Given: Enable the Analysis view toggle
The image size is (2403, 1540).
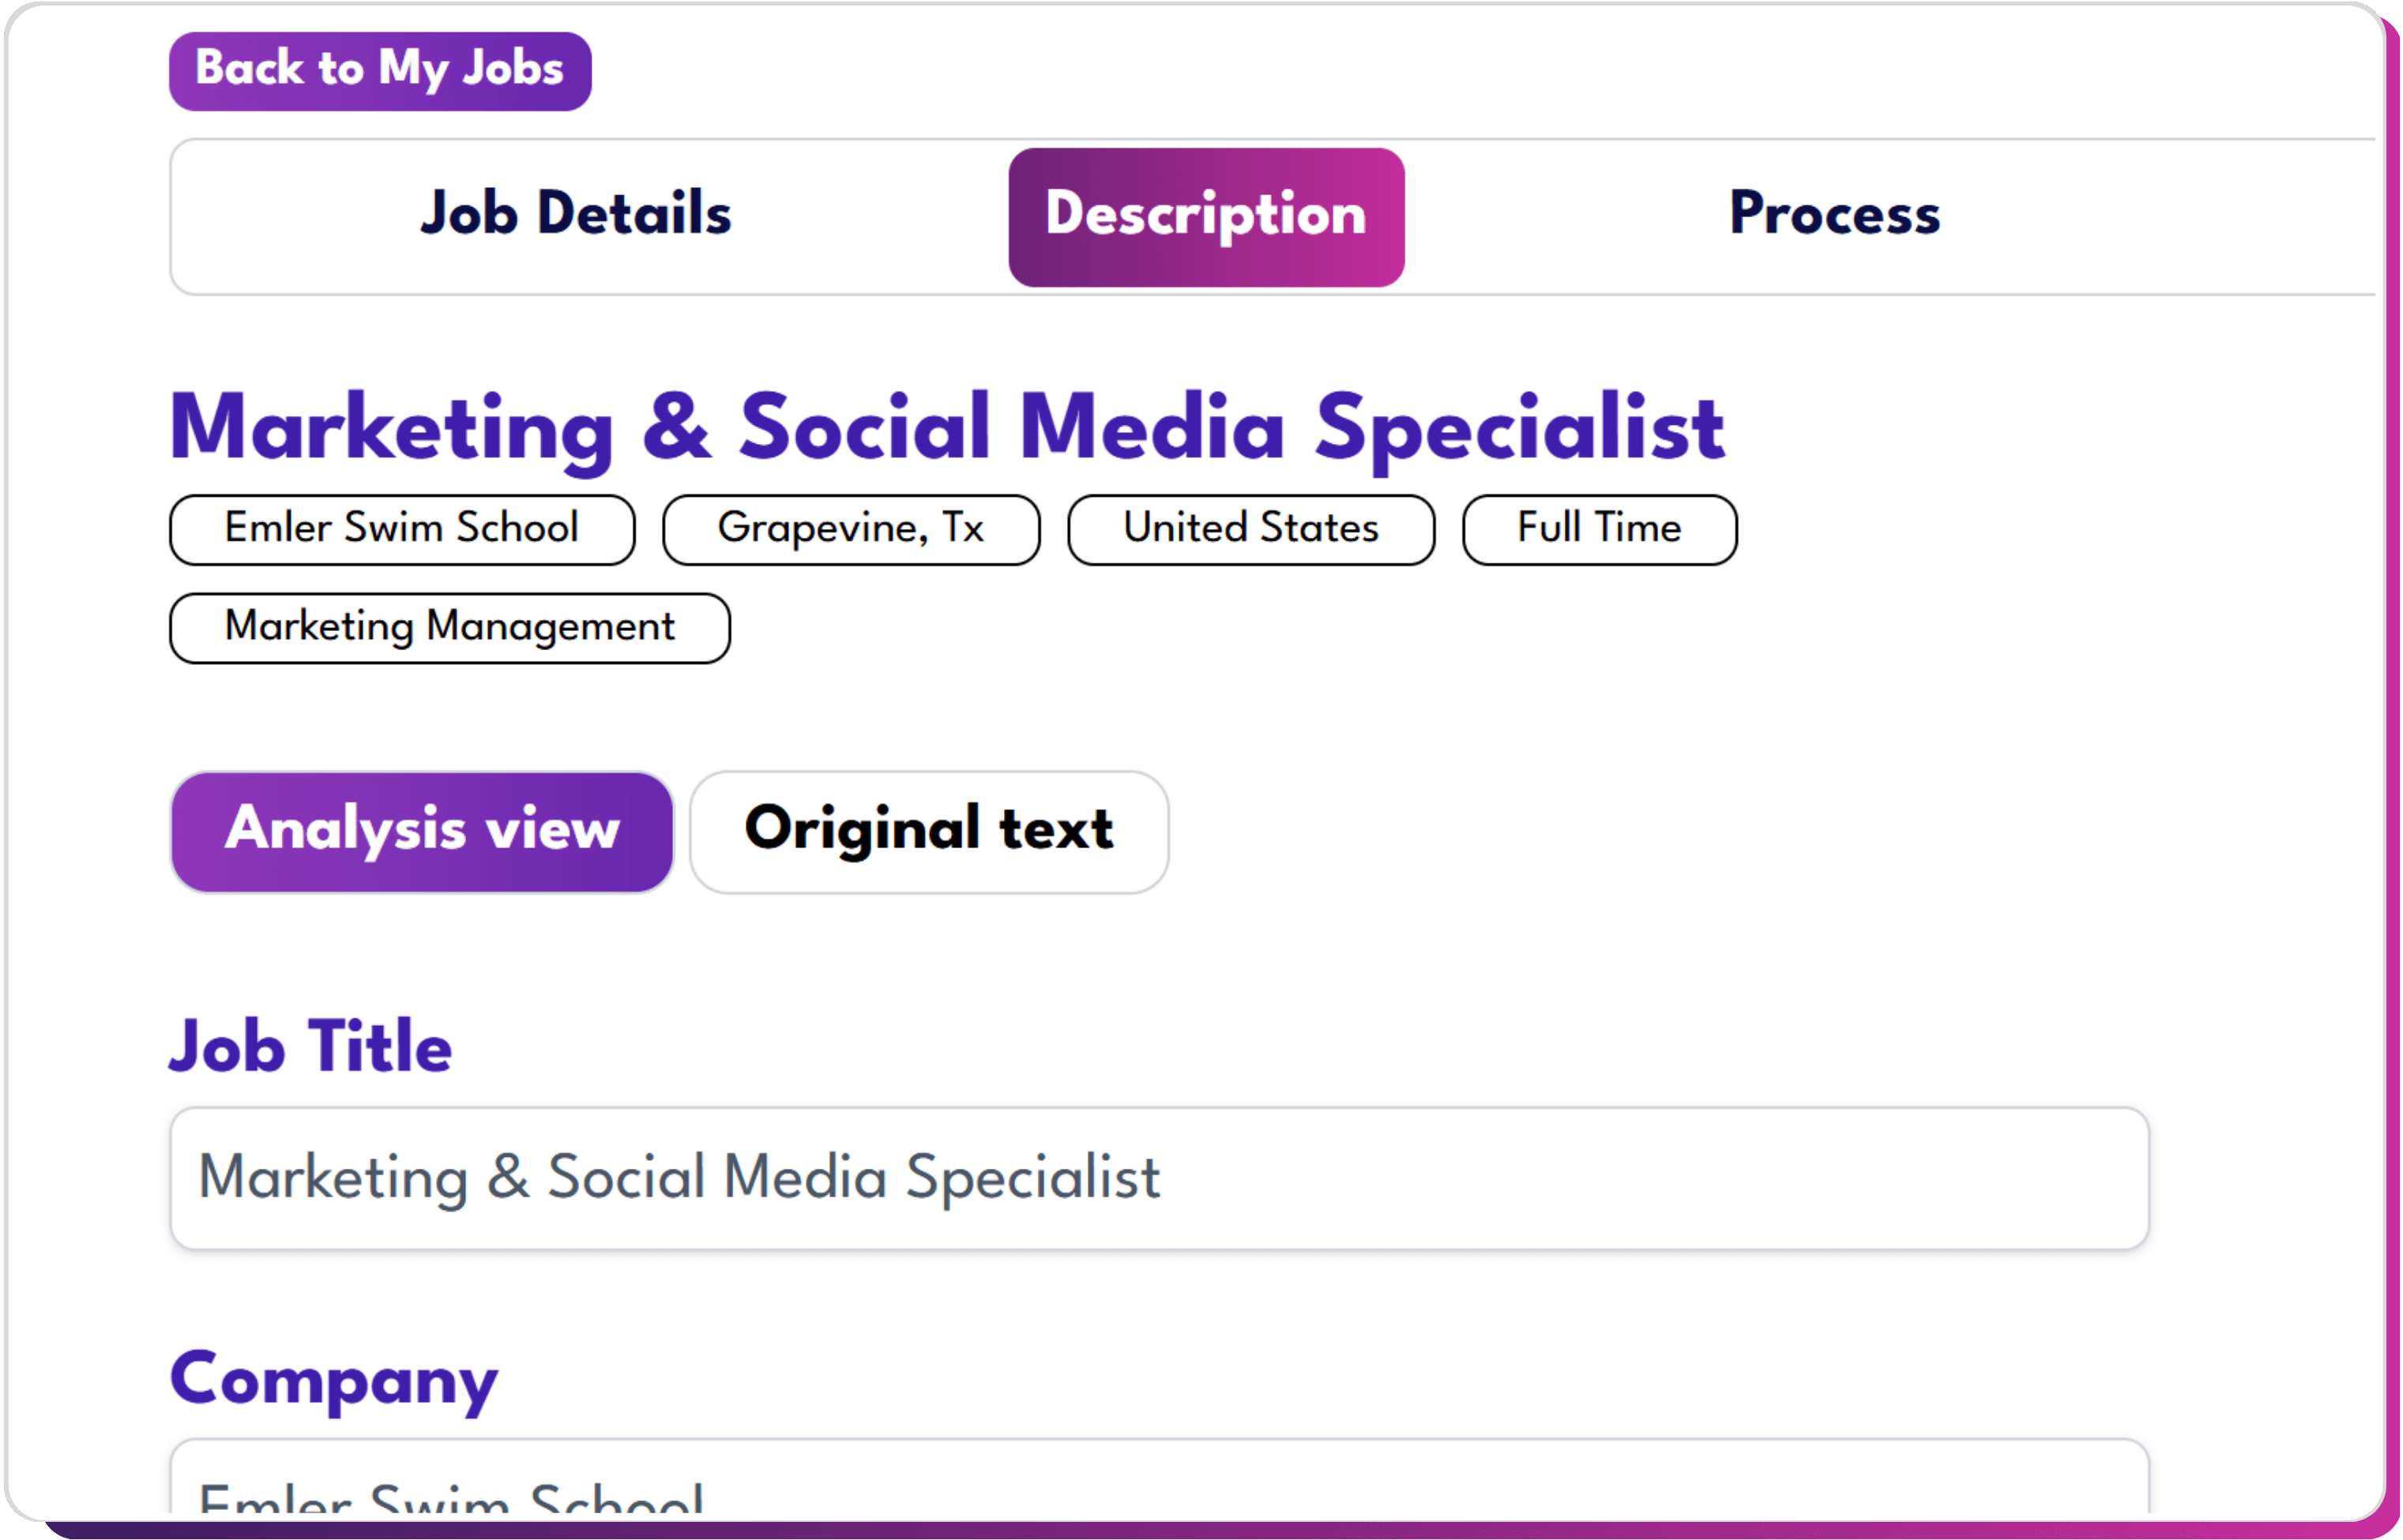Looking at the screenshot, I should (422, 831).
